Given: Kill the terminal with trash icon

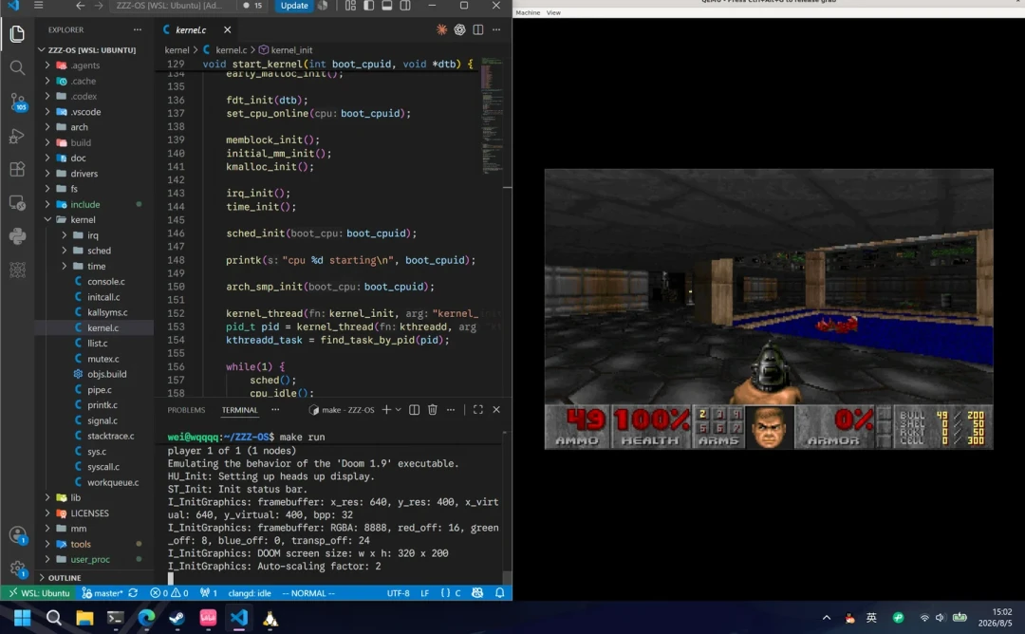Looking at the screenshot, I should pos(432,410).
